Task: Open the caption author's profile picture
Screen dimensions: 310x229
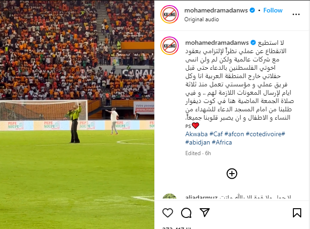Action: 170,46
